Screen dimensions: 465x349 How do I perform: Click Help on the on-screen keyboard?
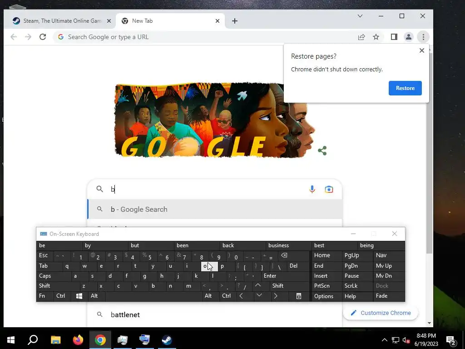click(357, 296)
